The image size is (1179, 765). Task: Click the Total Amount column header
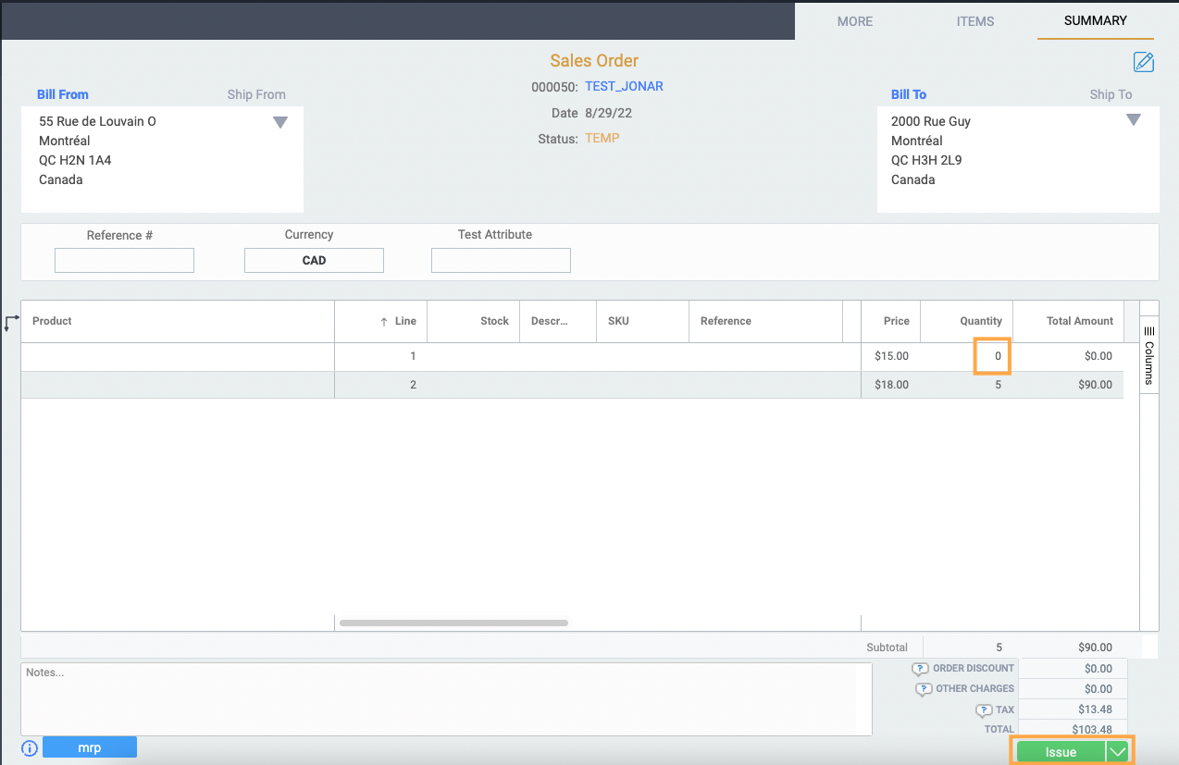click(1068, 321)
